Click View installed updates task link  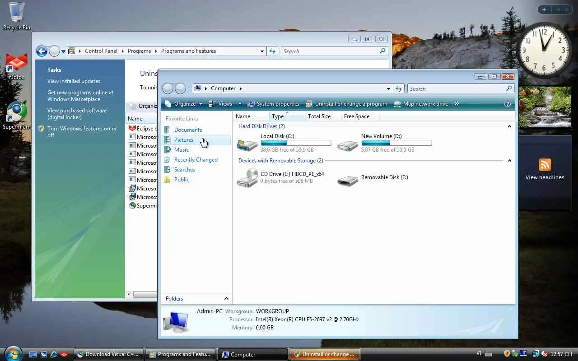(74, 81)
